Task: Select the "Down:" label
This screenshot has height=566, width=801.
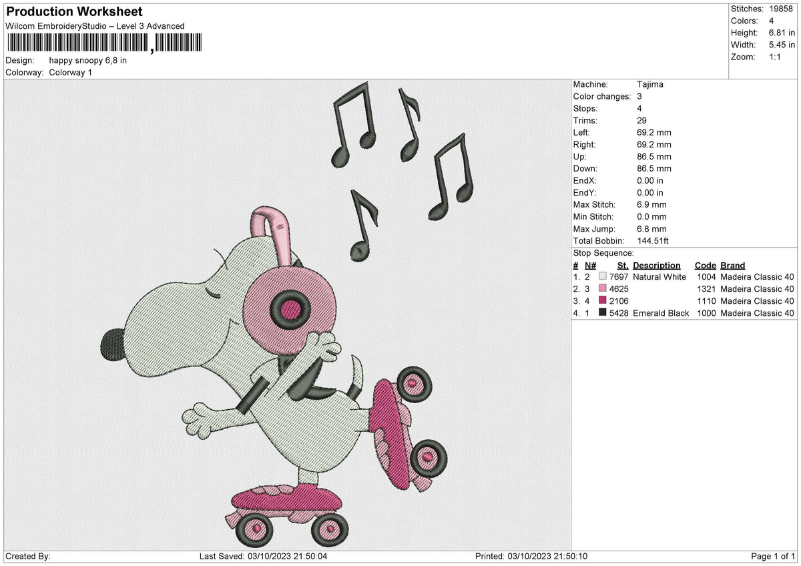Action: click(x=585, y=168)
